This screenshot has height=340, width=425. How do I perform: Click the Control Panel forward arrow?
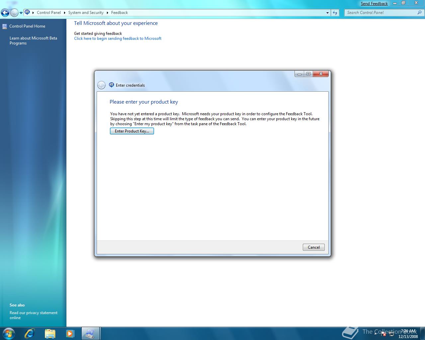point(14,13)
